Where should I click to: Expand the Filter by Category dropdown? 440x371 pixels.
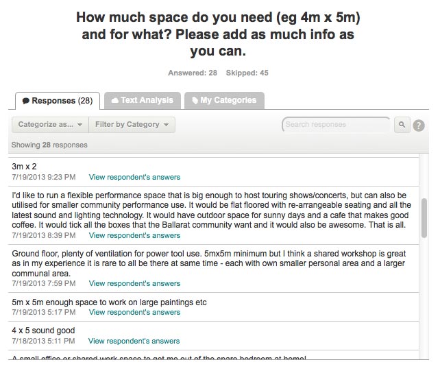coord(132,125)
